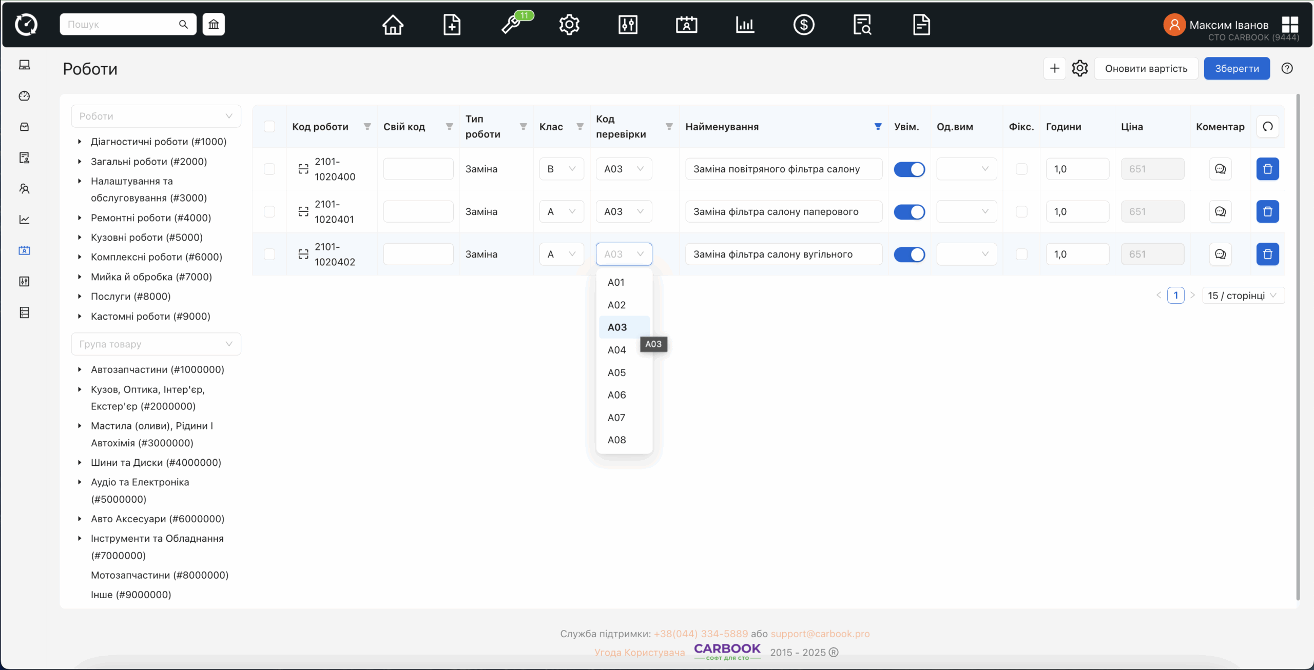
Task: Open the home icon in top navigation
Action: click(393, 24)
